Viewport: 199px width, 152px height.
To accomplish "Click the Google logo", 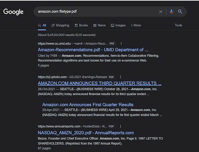I will 13,12.
